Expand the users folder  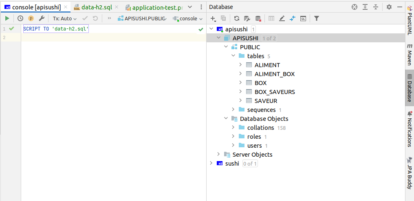(233, 145)
